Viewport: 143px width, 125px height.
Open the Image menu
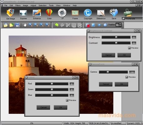[25, 5]
